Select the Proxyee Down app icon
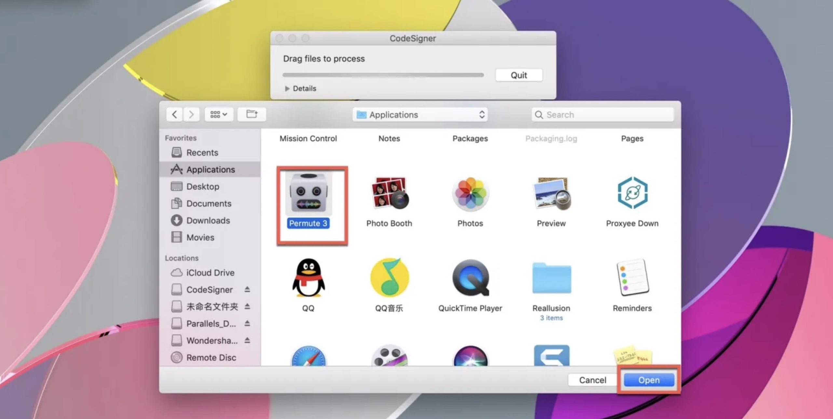The height and width of the screenshot is (419, 833). coord(632,193)
